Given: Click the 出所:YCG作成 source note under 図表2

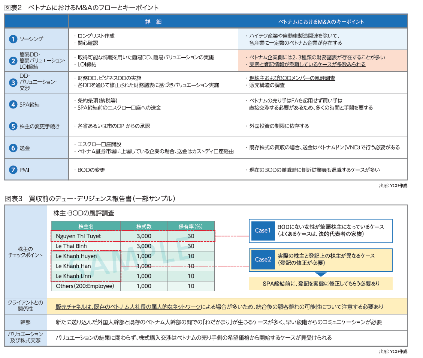Looking at the screenshot, I should click(x=393, y=186).
